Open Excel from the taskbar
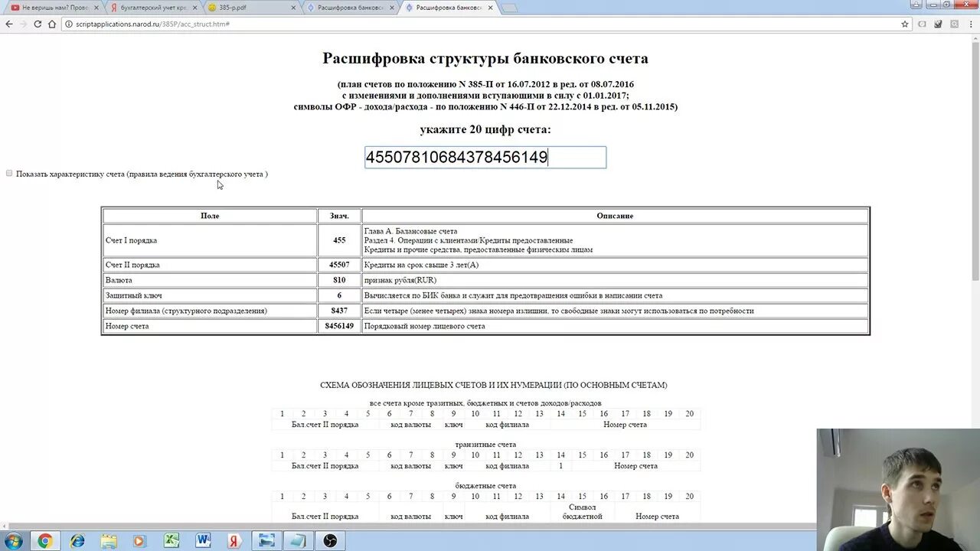Viewport: 980px width, 551px height. point(171,540)
